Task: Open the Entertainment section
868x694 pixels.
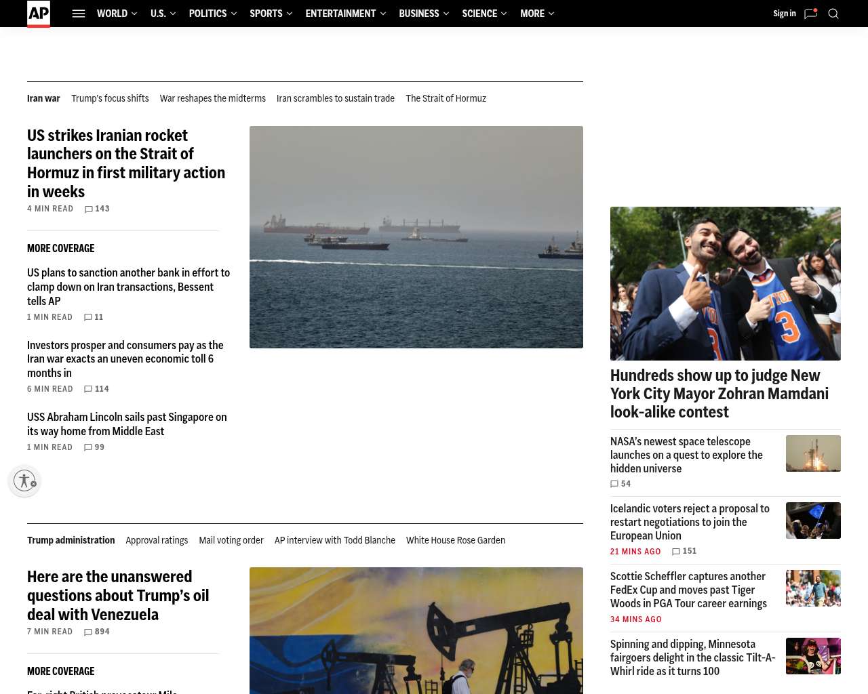Action: coord(340,14)
